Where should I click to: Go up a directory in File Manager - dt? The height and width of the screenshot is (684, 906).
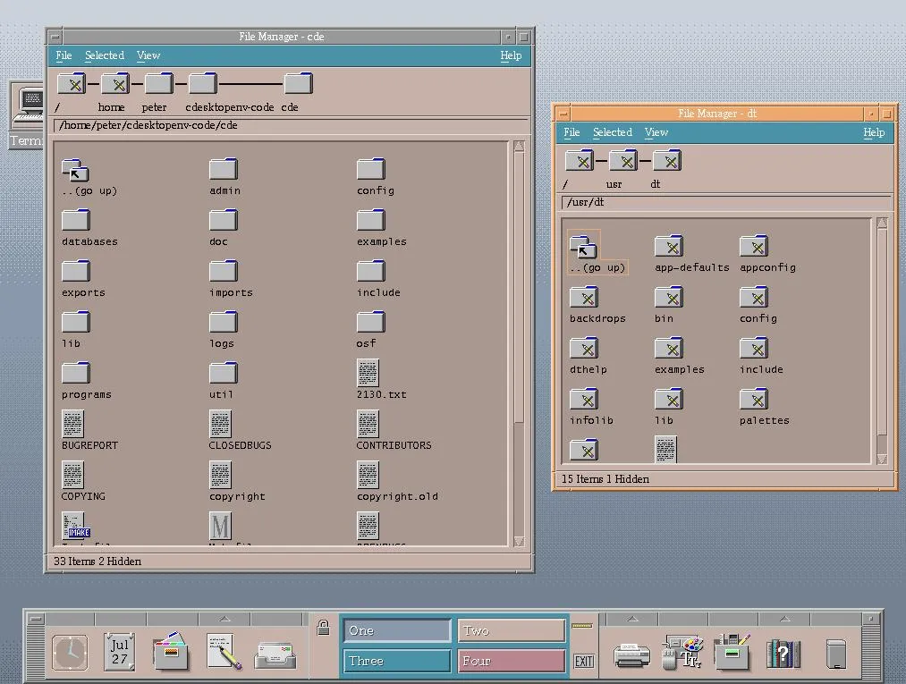click(583, 248)
